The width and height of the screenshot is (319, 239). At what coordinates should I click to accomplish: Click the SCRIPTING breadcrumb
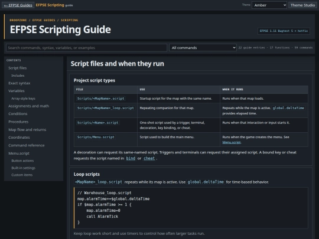[69, 20]
